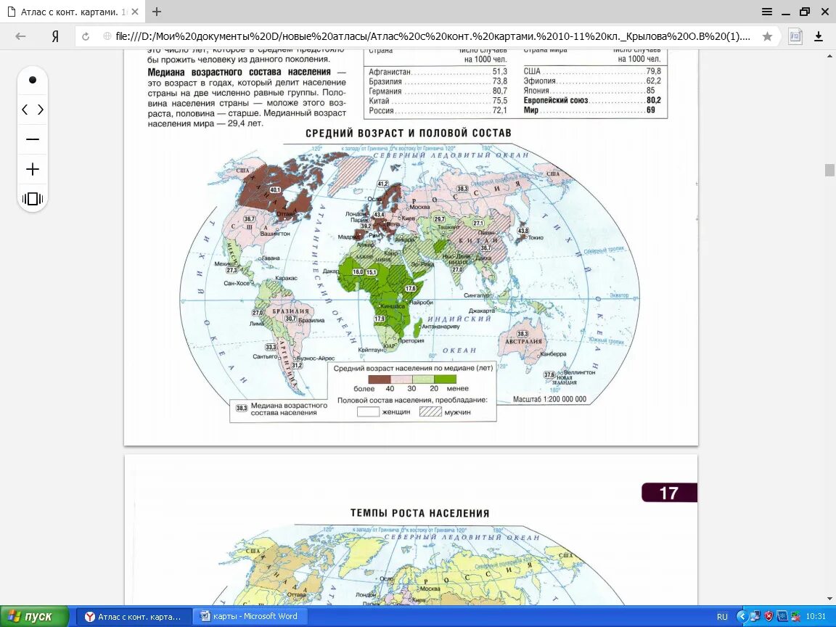Click the page number 17 badge

669,493
